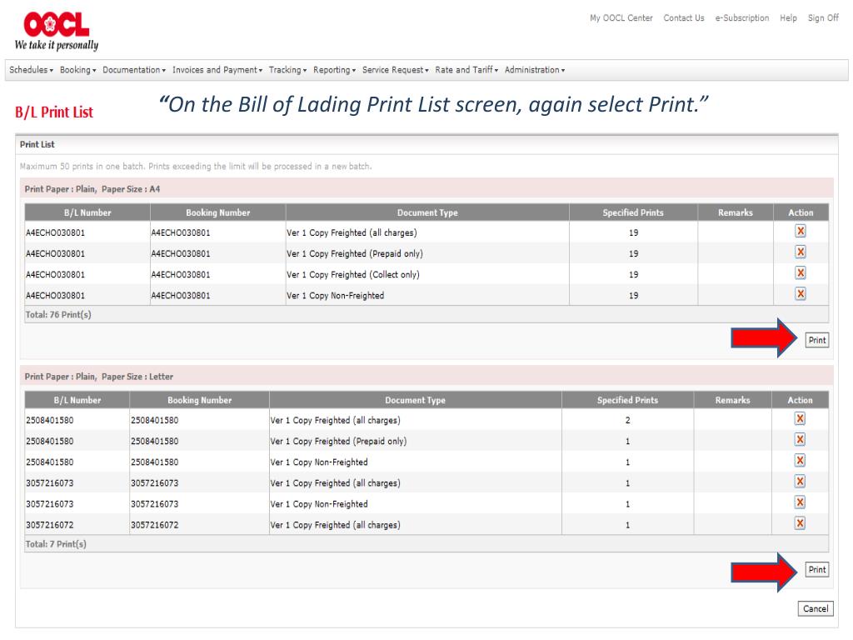Open the Contact Us link
Viewport: 853px width, 640px height.
684,18
